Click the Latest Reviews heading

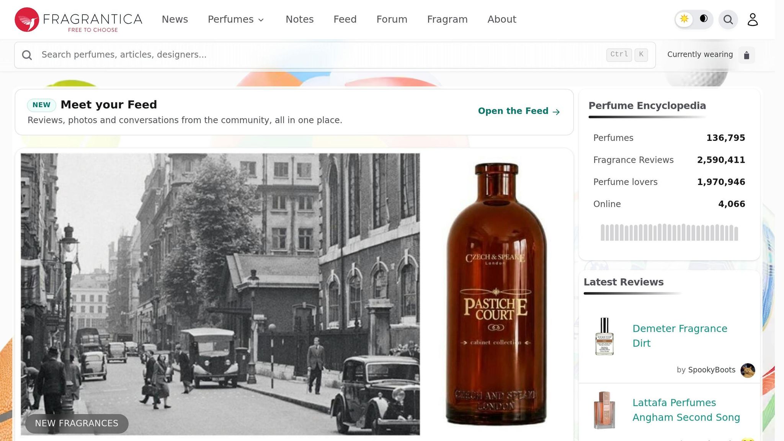point(624,282)
